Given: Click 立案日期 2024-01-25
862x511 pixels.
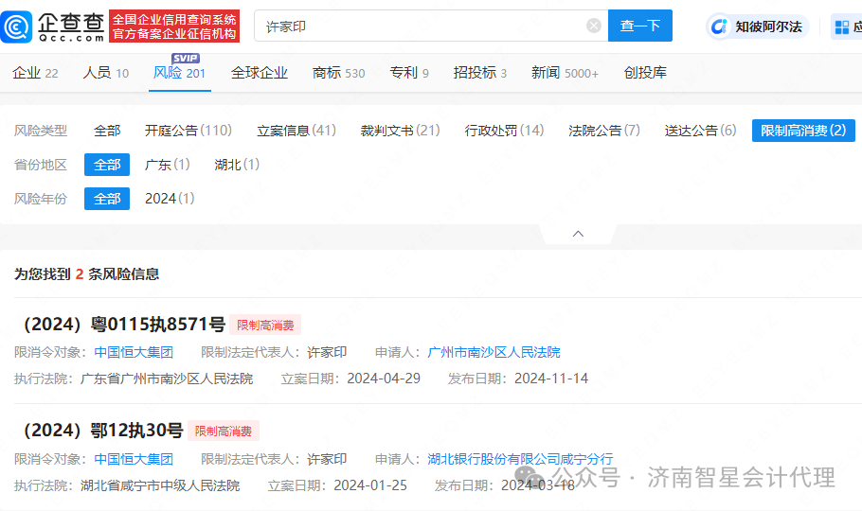Looking at the screenshot, I should 370,486.
